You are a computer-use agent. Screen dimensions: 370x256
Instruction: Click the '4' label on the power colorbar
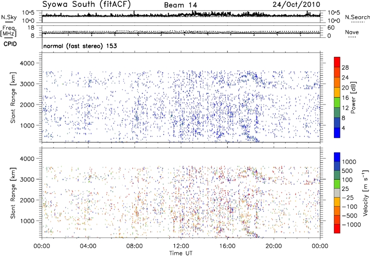(x=343, y=128)
